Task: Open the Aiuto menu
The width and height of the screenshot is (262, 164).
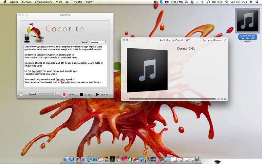Action: coord(89,2)
